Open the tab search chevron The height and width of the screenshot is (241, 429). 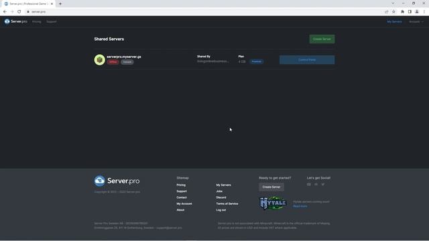click(393, 3)
